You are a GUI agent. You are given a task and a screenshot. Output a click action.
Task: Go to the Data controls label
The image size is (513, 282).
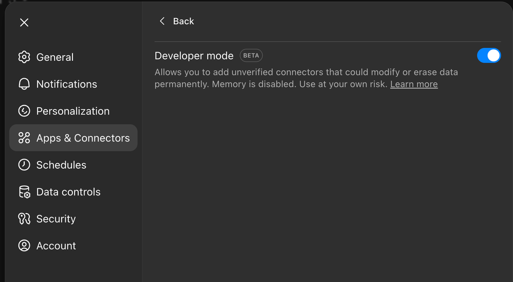[x=68, y=192]
